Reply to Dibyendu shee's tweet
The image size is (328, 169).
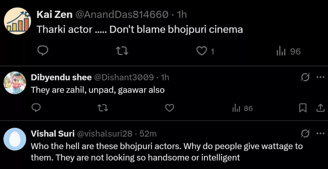36,108
